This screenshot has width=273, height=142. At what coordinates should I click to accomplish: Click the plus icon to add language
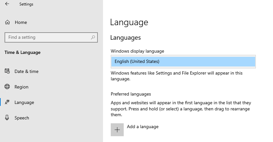[117, 130]
